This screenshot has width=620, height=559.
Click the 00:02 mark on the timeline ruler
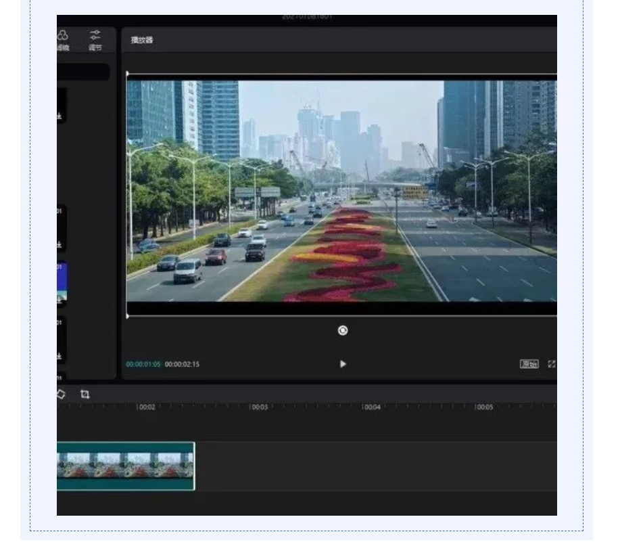click(146, 408)
